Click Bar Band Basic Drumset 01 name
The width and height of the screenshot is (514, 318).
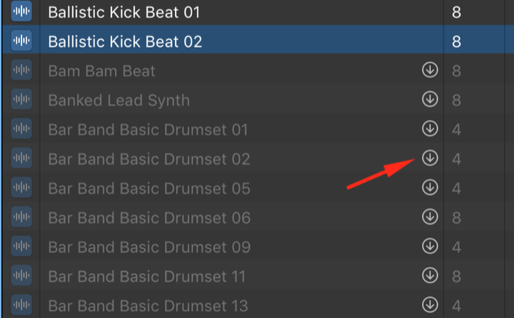pos(148,130)
